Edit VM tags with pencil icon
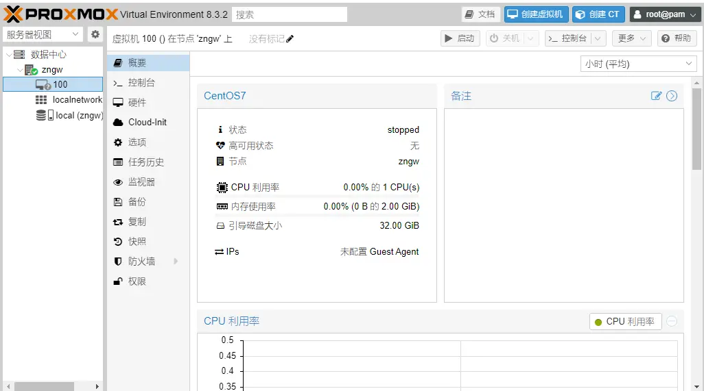 (290, 39)
